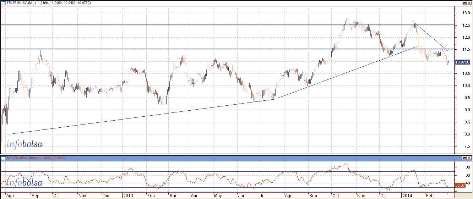
Task: Click the TELEFONICA price panel window icon
Action: 3,2
